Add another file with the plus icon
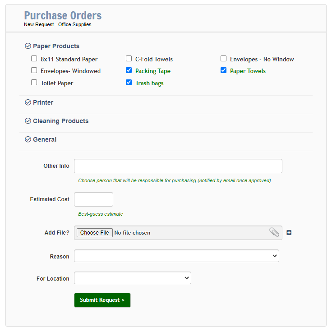 [x=289, y=232]
